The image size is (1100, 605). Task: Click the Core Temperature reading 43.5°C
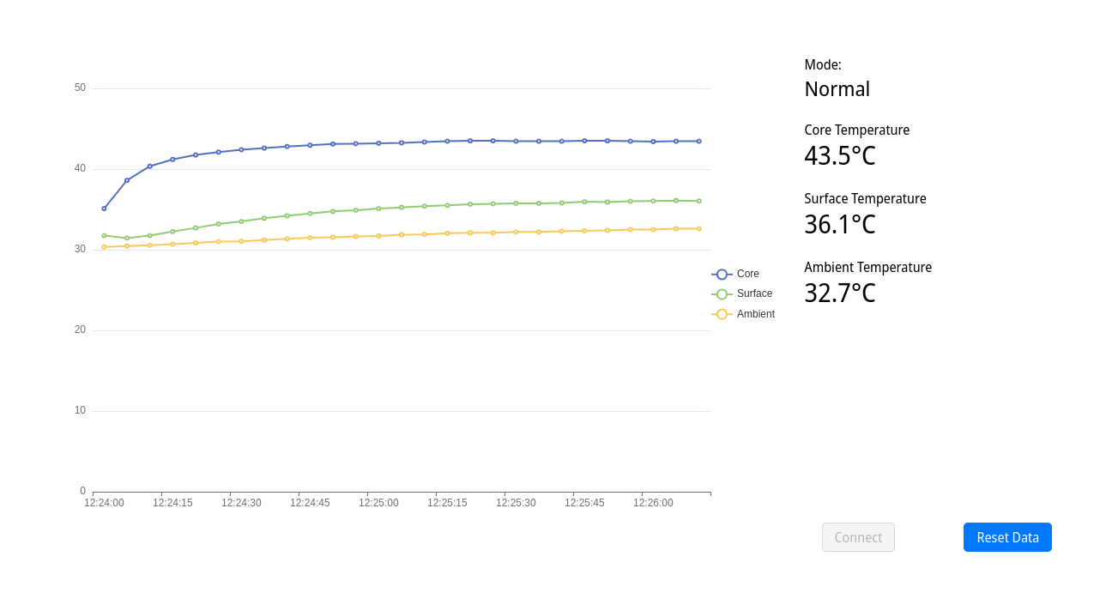(839, 155)
